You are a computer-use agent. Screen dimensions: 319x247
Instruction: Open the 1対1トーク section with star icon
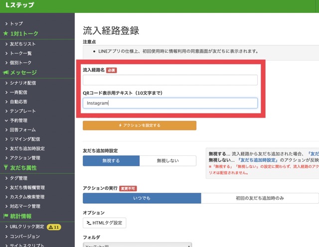pos(24,33)
